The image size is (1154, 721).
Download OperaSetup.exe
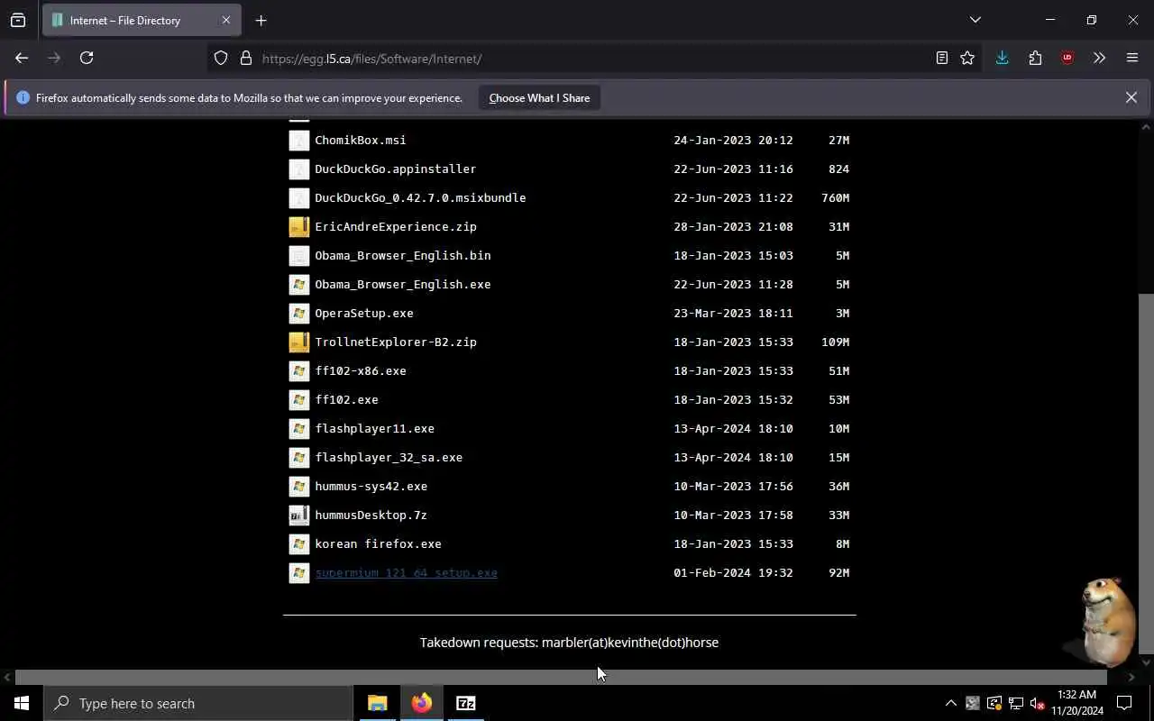coord(363,313)
